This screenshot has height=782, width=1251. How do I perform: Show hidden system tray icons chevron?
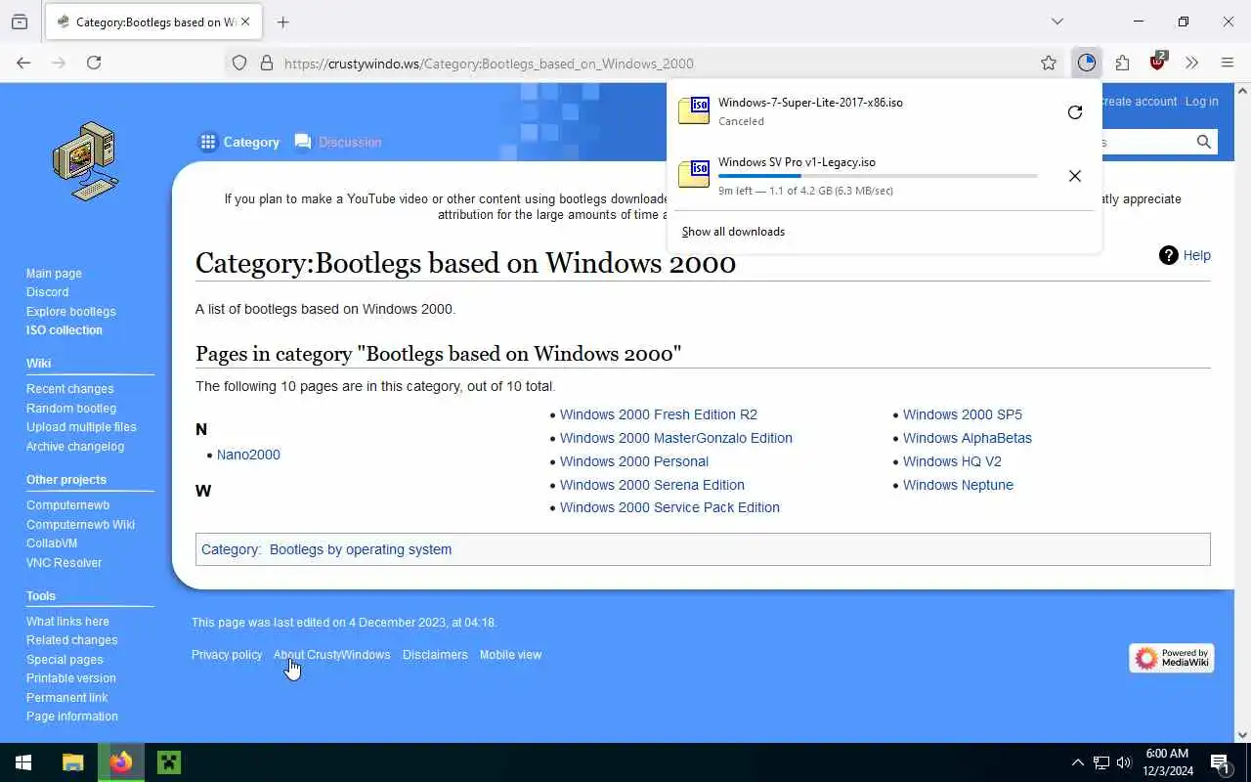point(1077,762)
